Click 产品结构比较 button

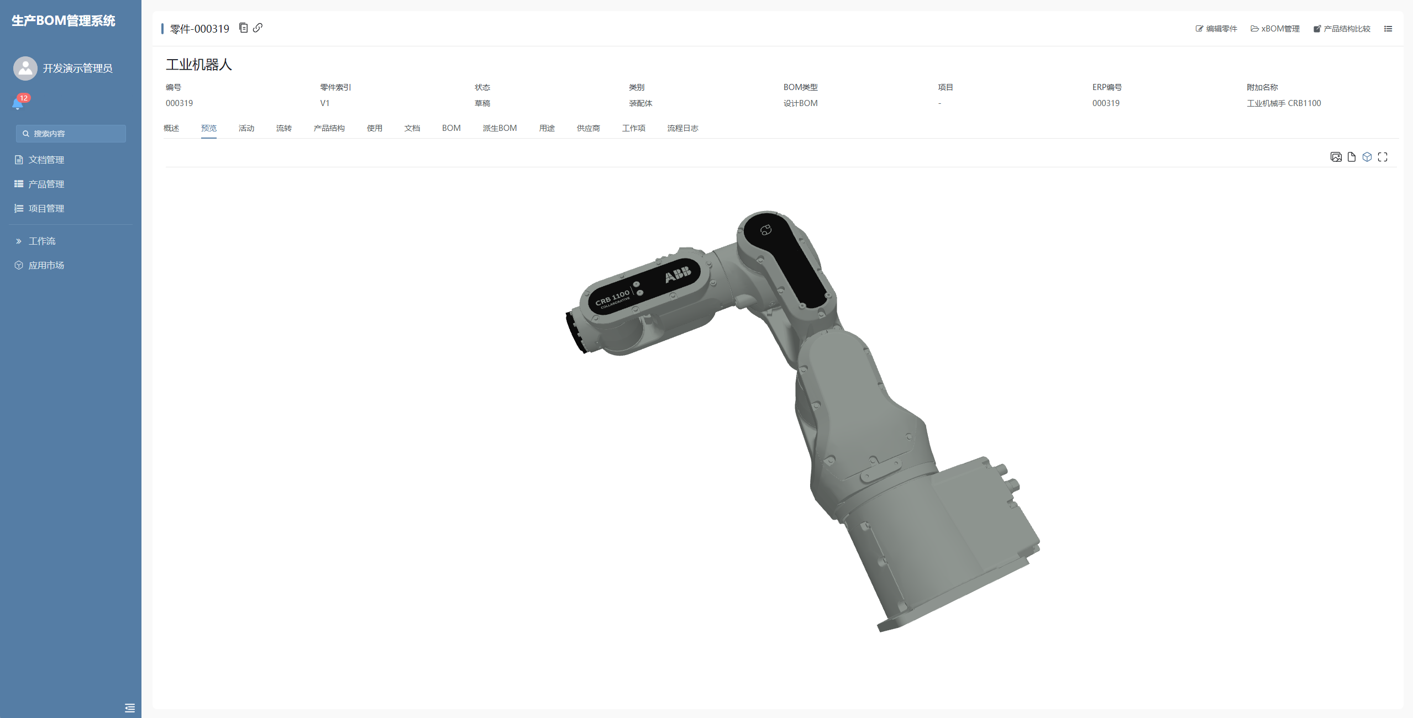pyautogui.click(x=1342, y=29)
